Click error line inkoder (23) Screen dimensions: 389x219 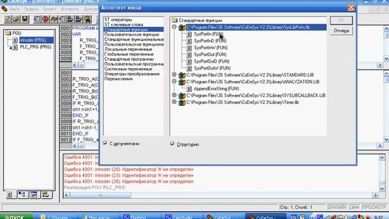[x=128, y=176]
